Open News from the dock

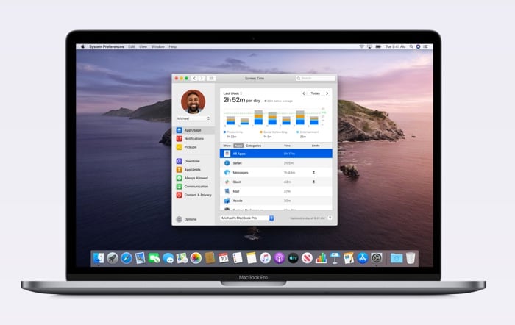coord(307,258)
